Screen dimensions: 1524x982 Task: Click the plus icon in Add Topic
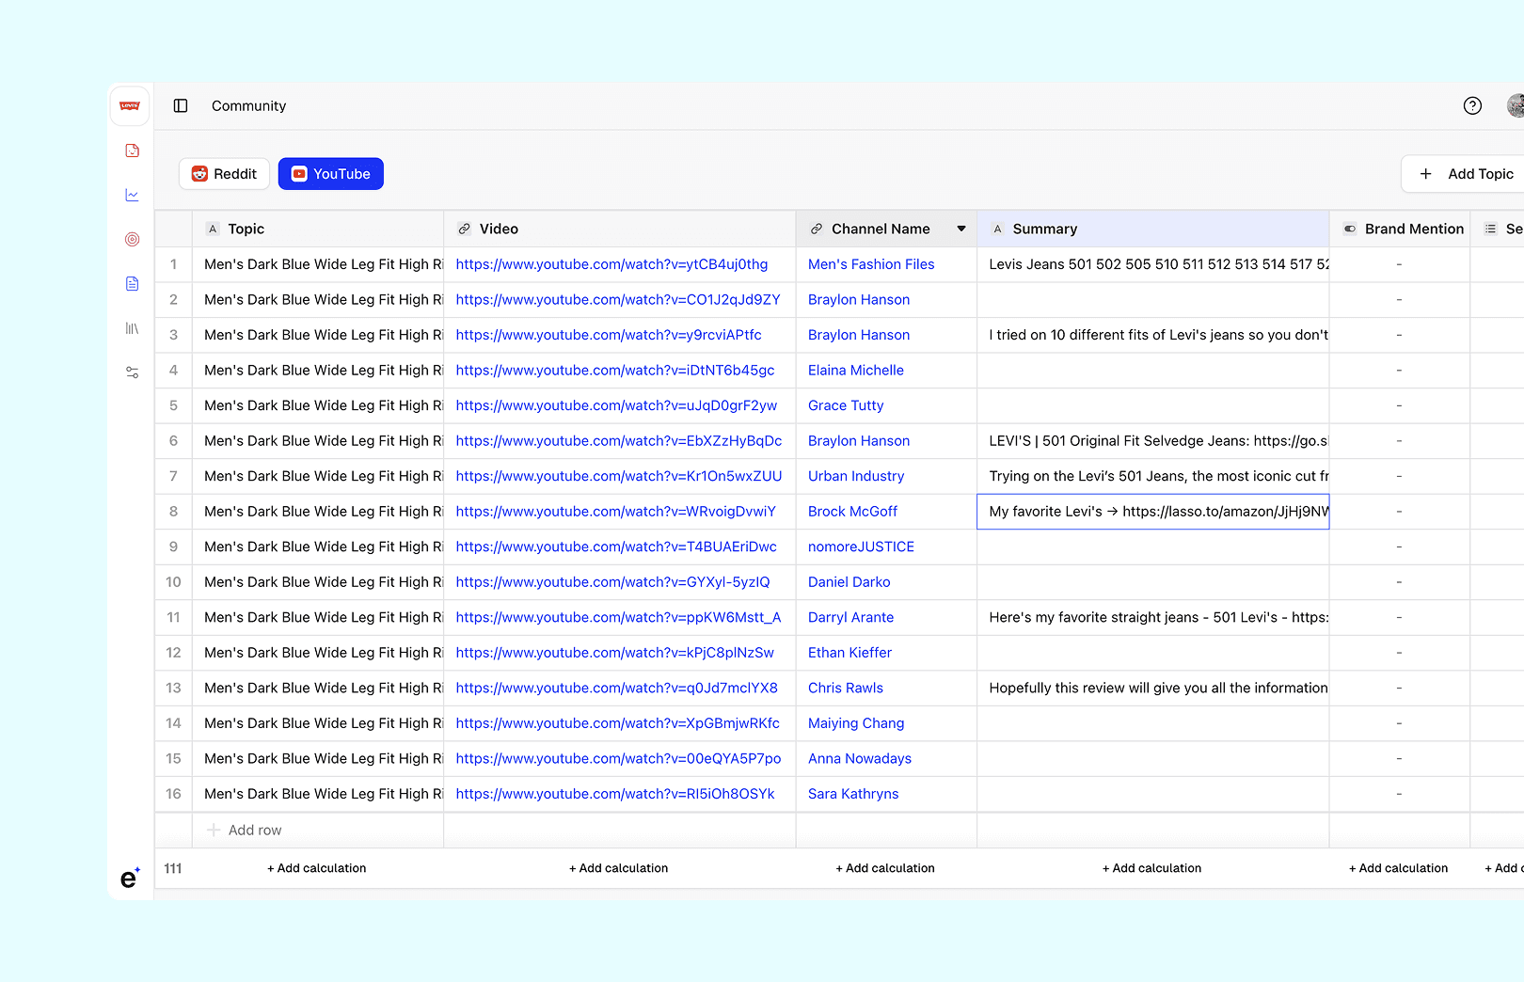(1425, 174)
